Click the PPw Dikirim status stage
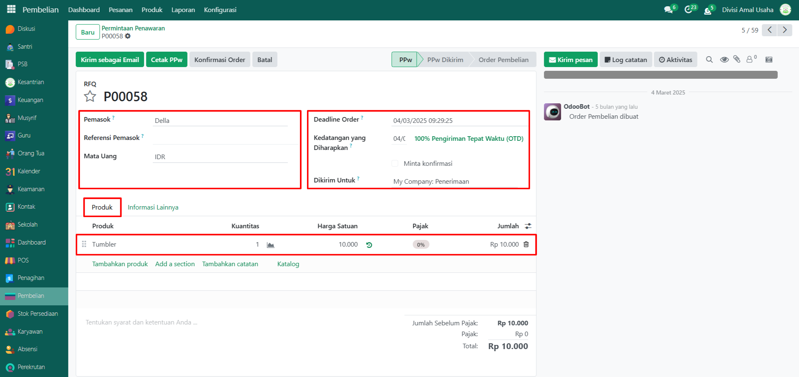Viewport: 799px width, 377px height. click(445, 60)
